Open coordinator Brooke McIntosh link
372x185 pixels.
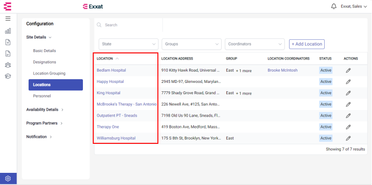283,70
